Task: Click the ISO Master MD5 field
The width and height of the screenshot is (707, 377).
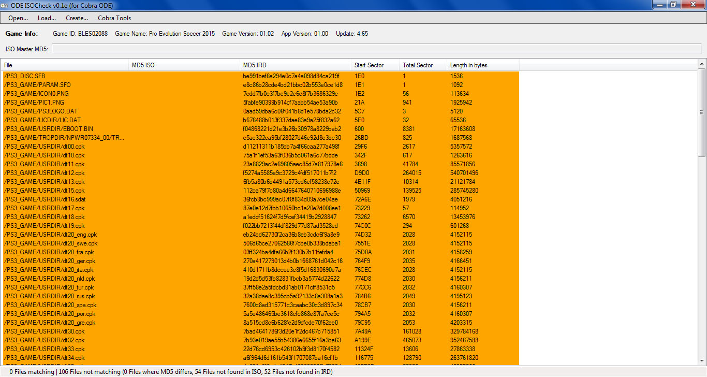Action: pos(376,49)
